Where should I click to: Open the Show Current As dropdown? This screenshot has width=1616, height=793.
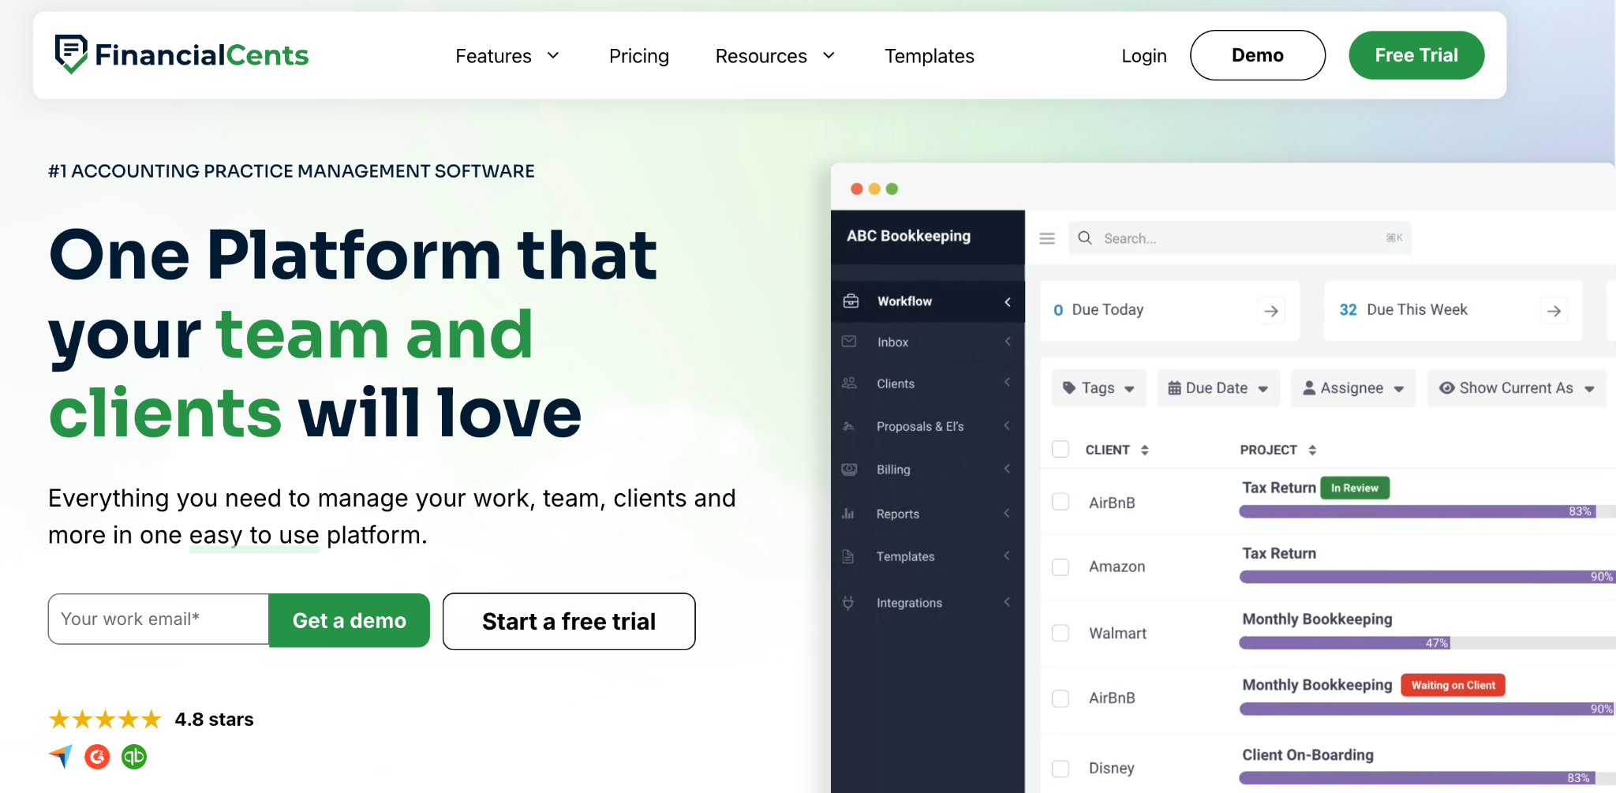click(1517, 388)
